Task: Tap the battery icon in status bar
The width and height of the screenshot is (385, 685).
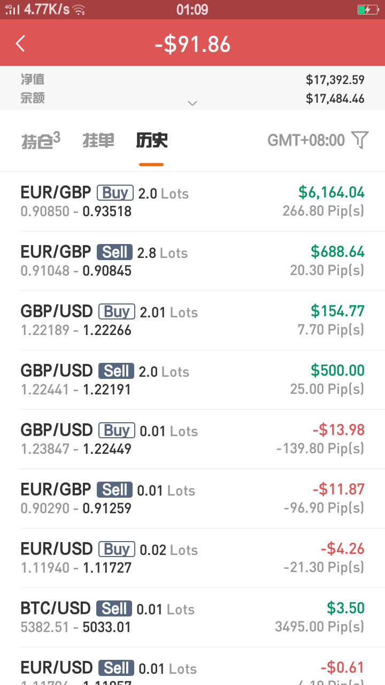Action: (368, 10)
